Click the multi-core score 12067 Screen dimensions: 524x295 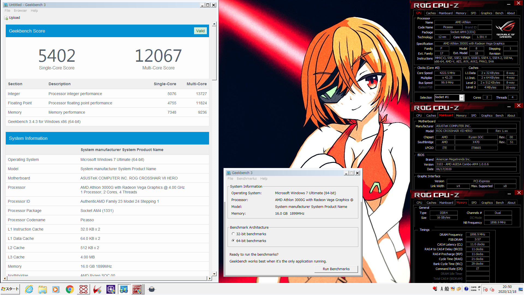[159, 56]
